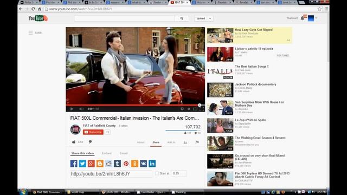Share the video on VK
The width and height of the screenshot is (347, 195).
(143, 164)
